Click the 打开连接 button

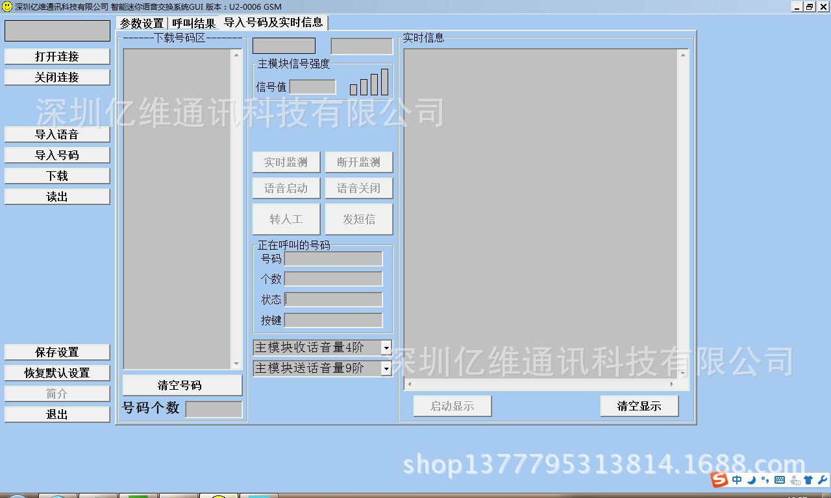pyautogui.click(x=57, y=56)
